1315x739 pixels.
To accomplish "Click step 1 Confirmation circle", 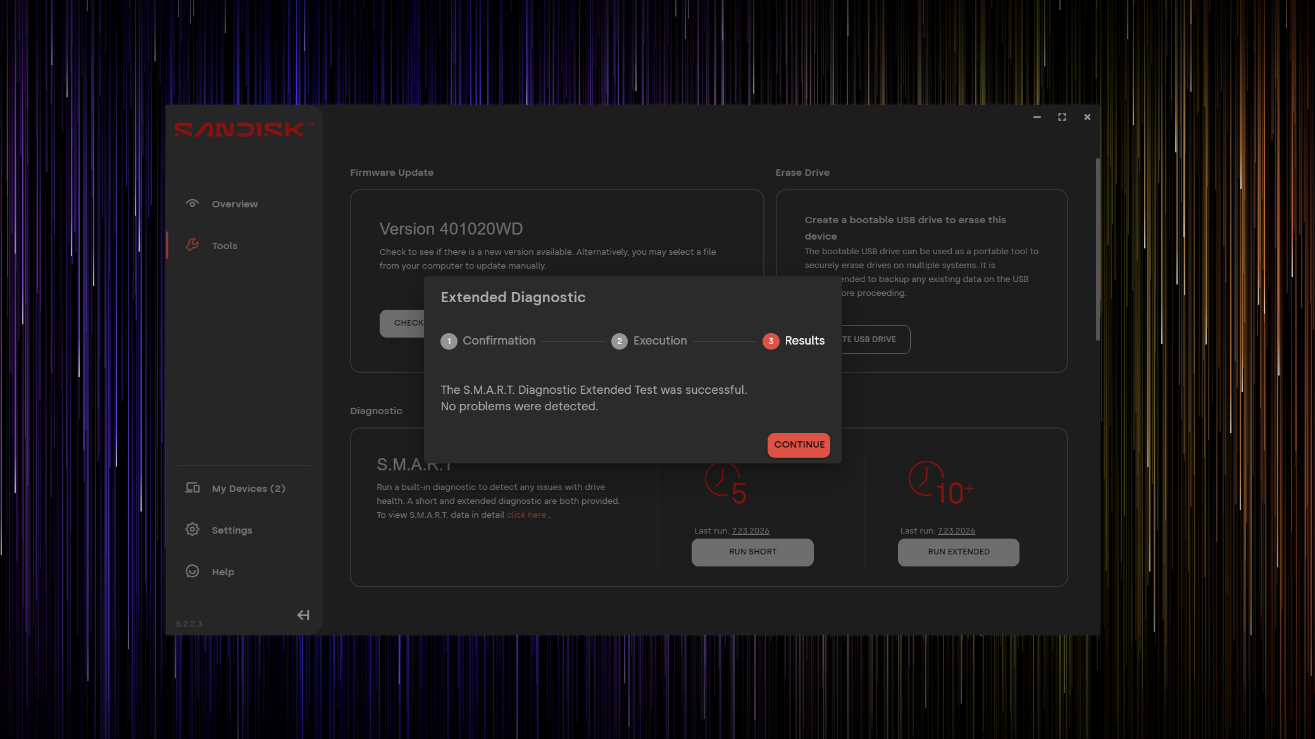I will [449, 341].
